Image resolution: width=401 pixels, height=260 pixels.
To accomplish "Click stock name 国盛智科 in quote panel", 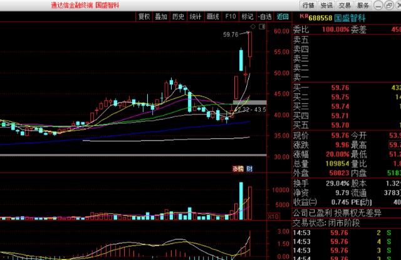I will (350, 18).
